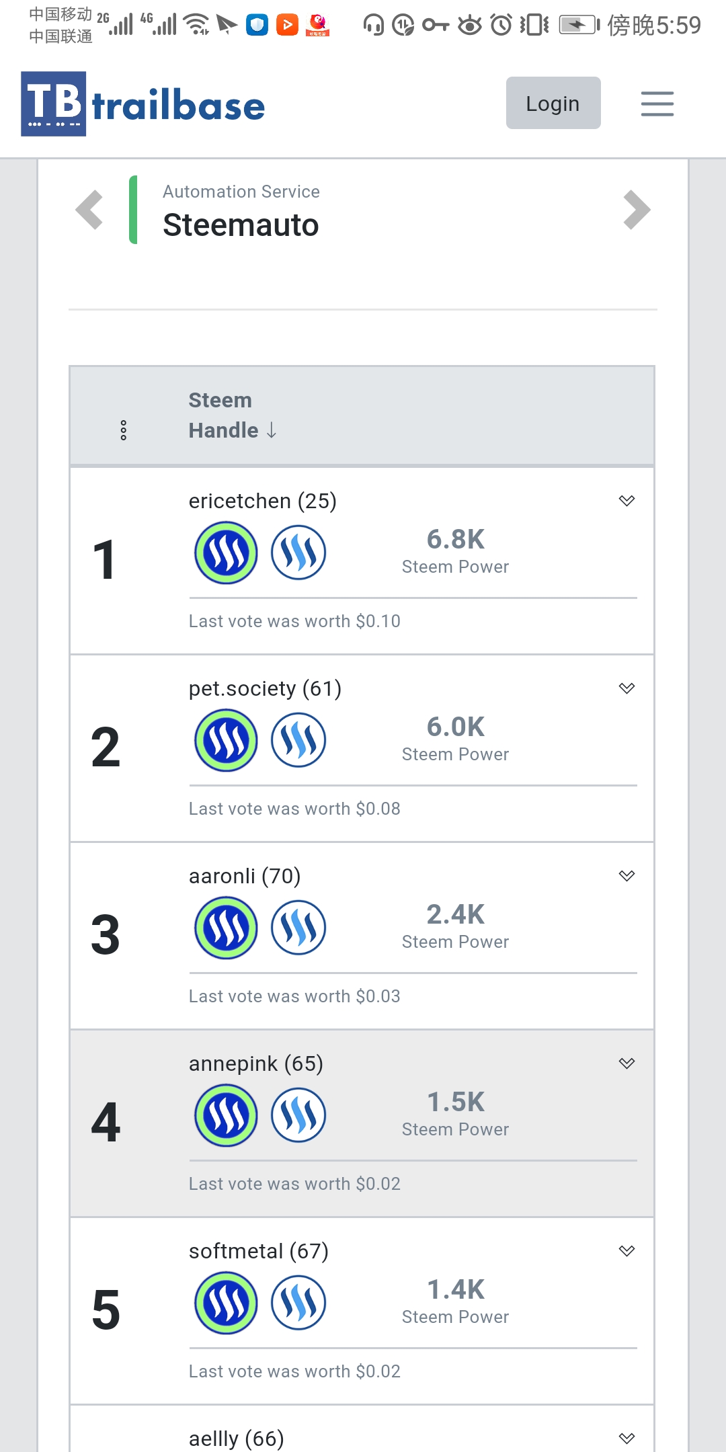The height and width of the screenshot is (1452, 726).
Task: Click annepink's white Steem logo icon
Action: [x=298, y=1116]
